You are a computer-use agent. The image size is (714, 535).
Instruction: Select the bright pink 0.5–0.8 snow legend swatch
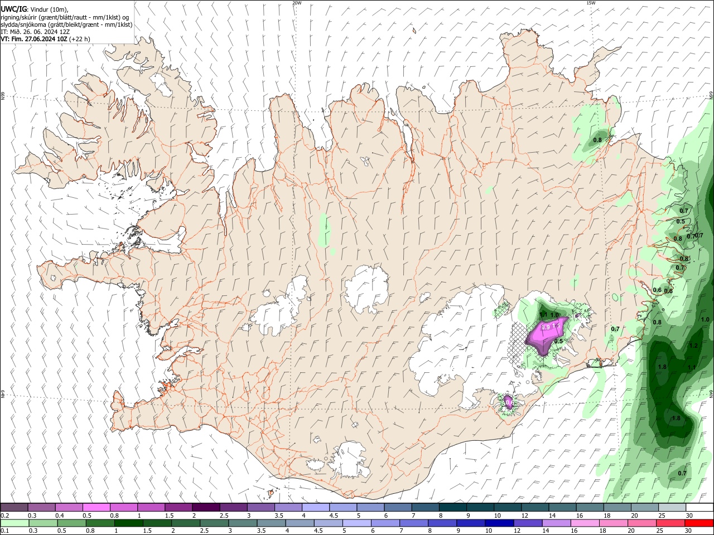pos(96,507)
